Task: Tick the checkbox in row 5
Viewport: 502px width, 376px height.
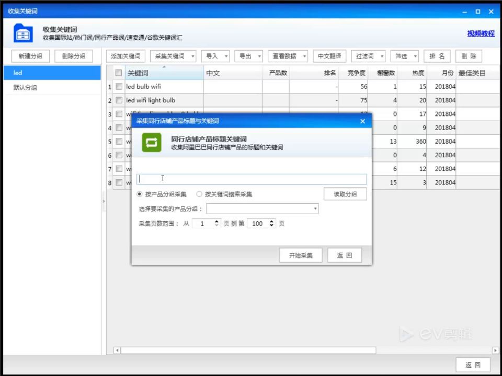Action: click(119, 142)
